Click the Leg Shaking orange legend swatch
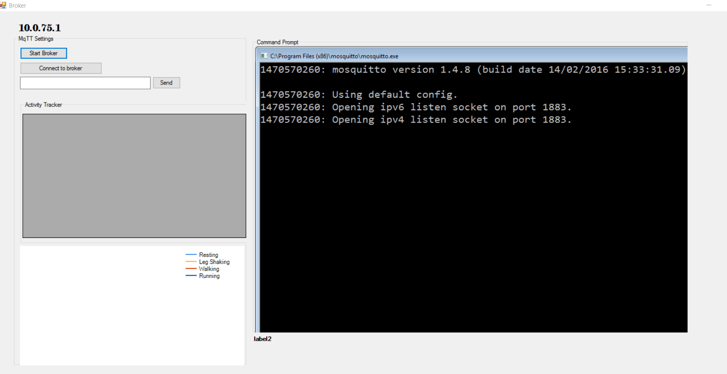The image size is (727, 374). [191, 261]
